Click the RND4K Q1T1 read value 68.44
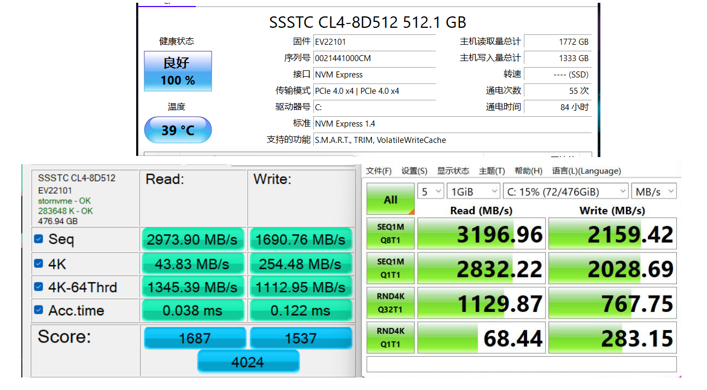 481,337
